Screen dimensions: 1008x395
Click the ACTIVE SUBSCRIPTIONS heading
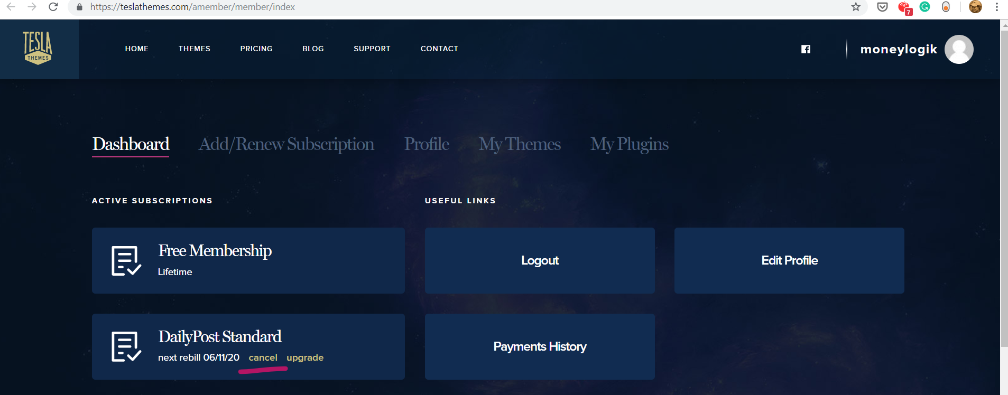(x=152, y=201)
